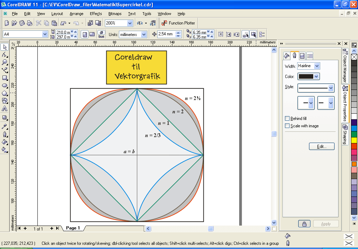Enable Scale with image checkbox
Screen dimensions: 358x249
[287, 126]
